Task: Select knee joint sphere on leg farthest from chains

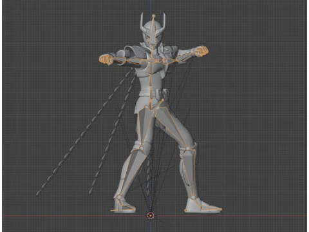Action: click(188, 148)
